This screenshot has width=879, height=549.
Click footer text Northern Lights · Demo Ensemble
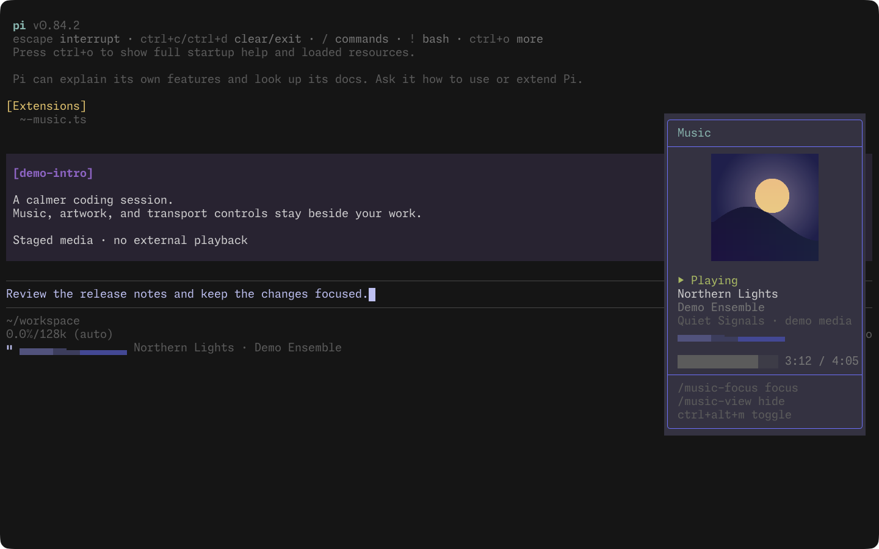[237, 348]
